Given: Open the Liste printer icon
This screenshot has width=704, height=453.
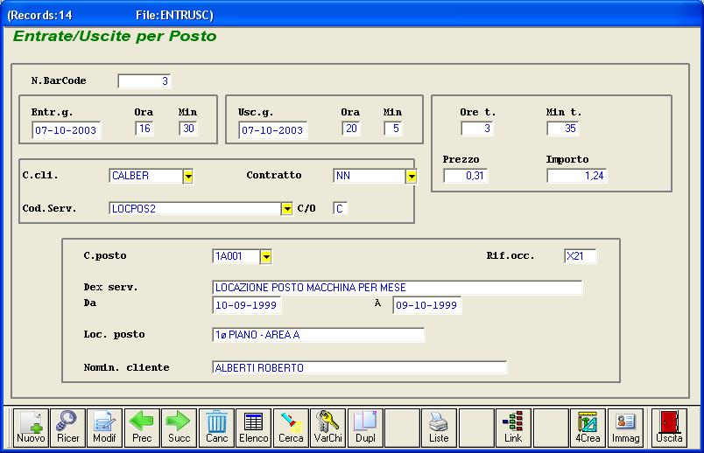Looking at the screenshot, I should click(439, 427).
